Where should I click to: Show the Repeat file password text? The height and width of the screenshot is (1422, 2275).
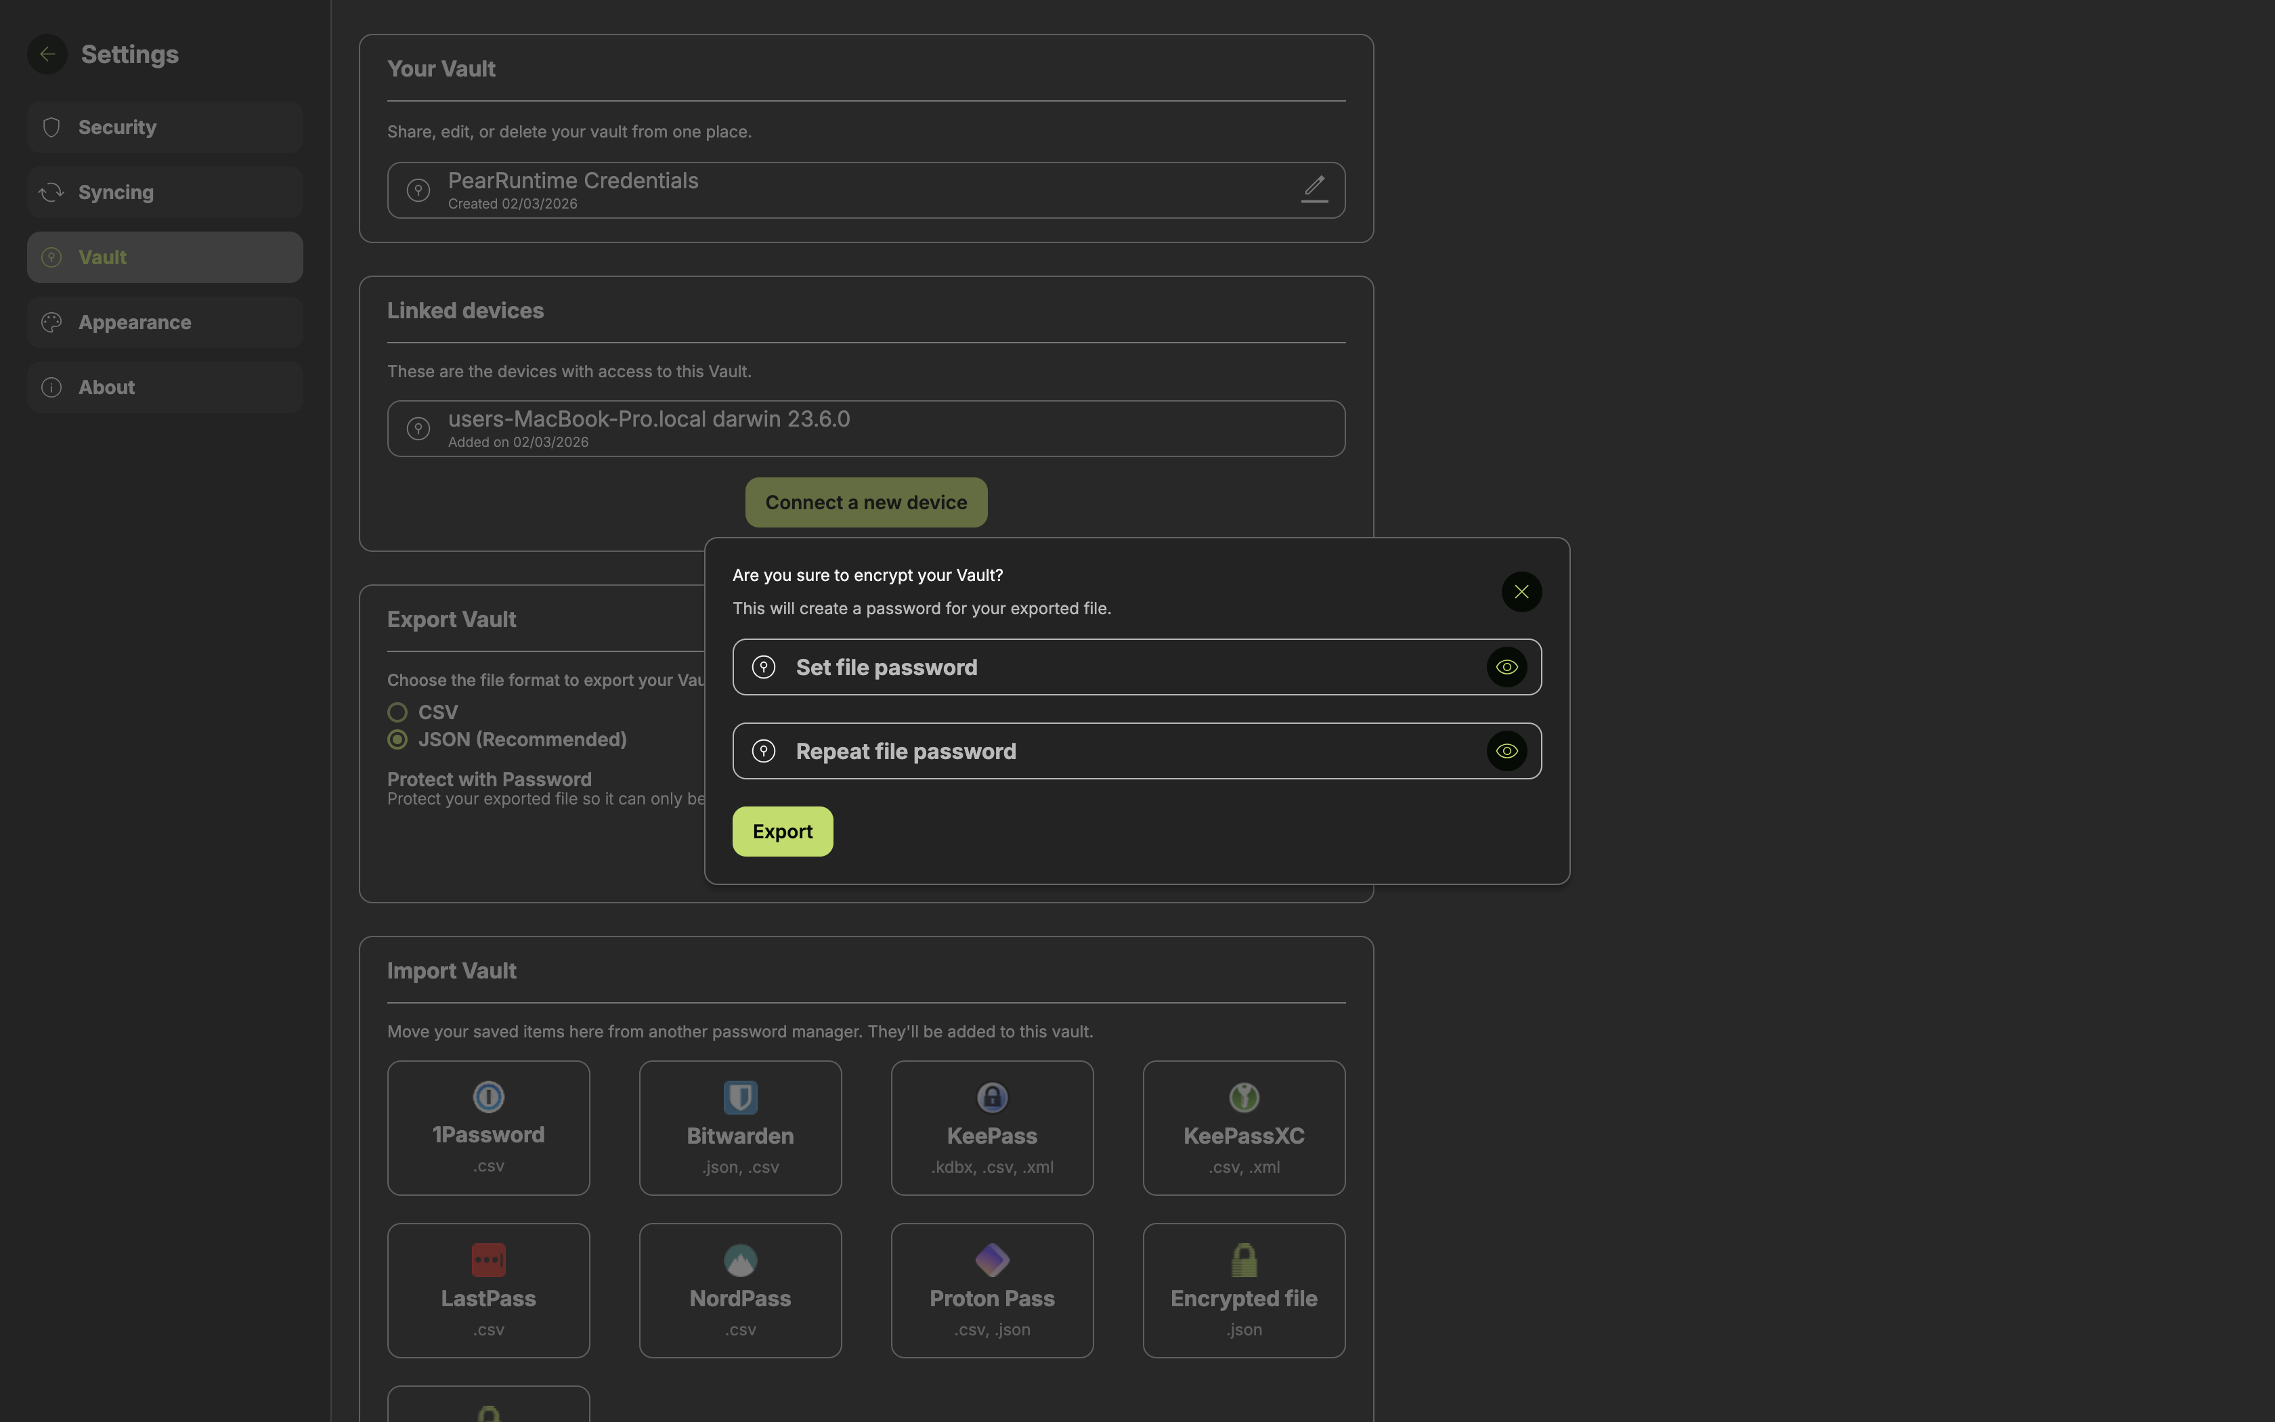[1506, 750]
